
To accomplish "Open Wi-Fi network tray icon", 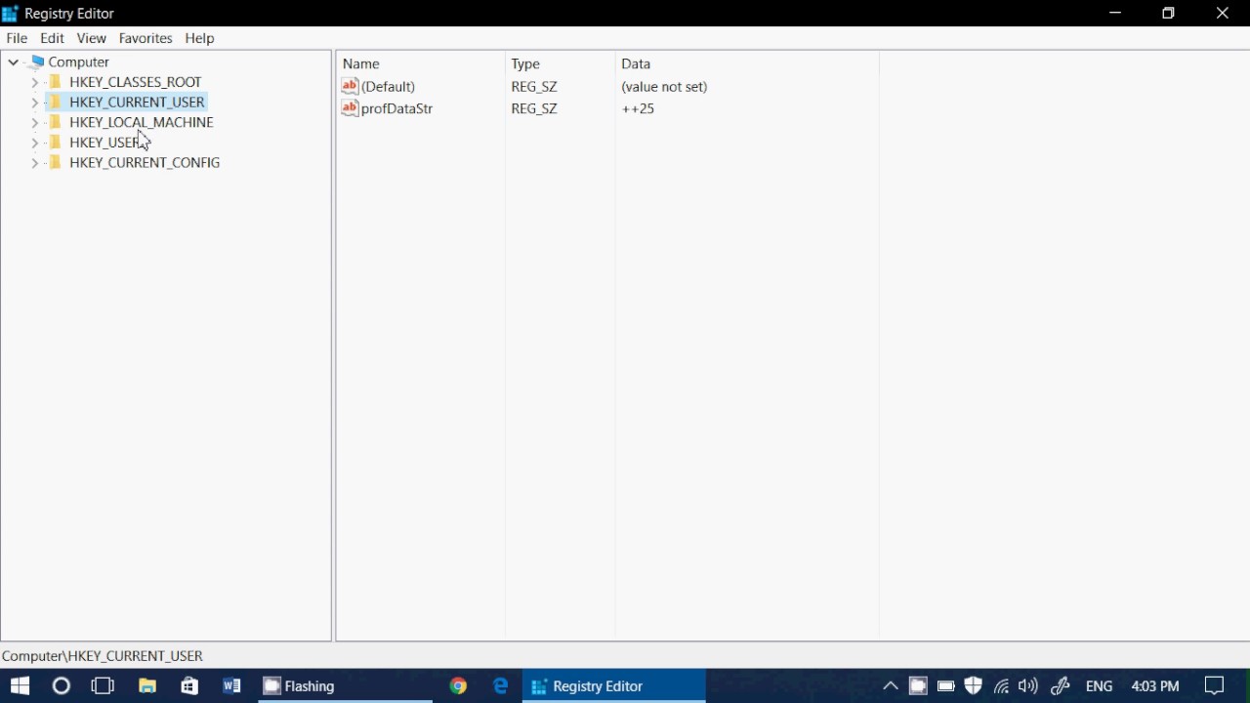I will [1001, 686].
